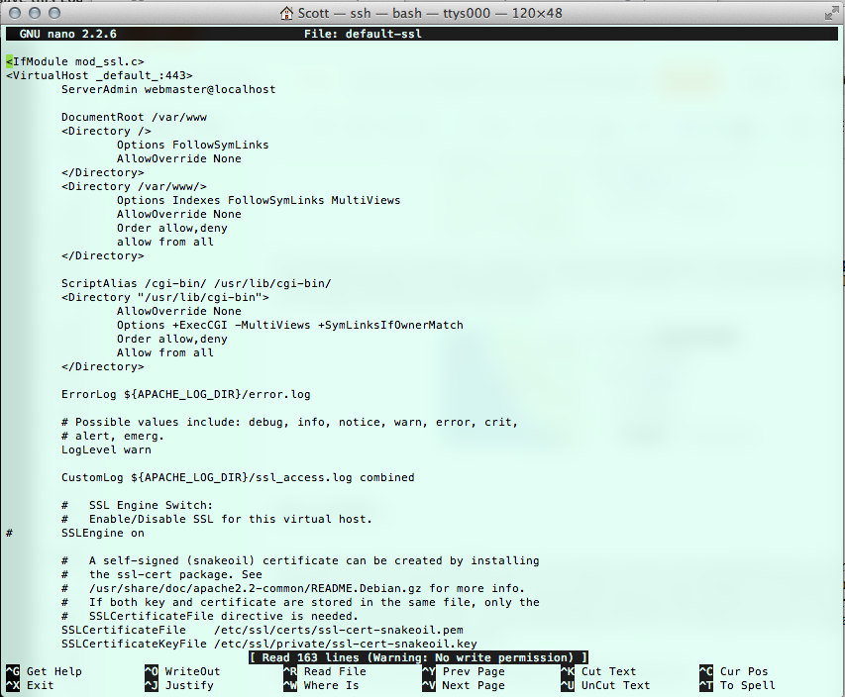Click the SSLEngine on configuration line

(102, 533)
